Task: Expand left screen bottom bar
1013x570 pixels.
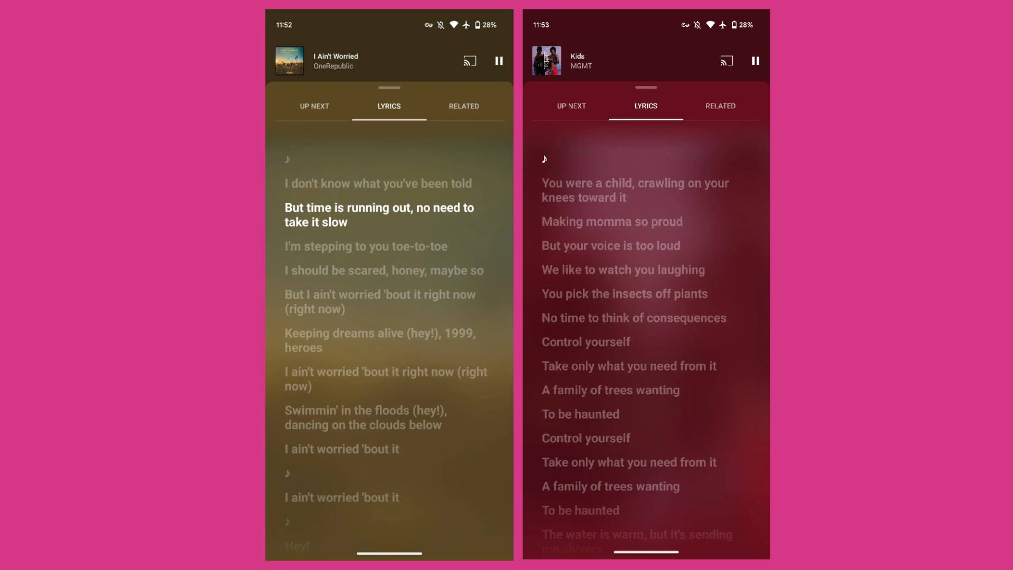Action: coord(389,553)
